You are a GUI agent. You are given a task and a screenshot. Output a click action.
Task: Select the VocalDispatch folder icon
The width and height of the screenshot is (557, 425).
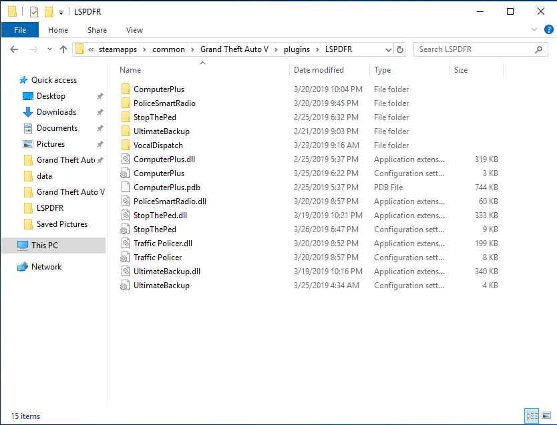pyautogui.click(x=125, y=145)
